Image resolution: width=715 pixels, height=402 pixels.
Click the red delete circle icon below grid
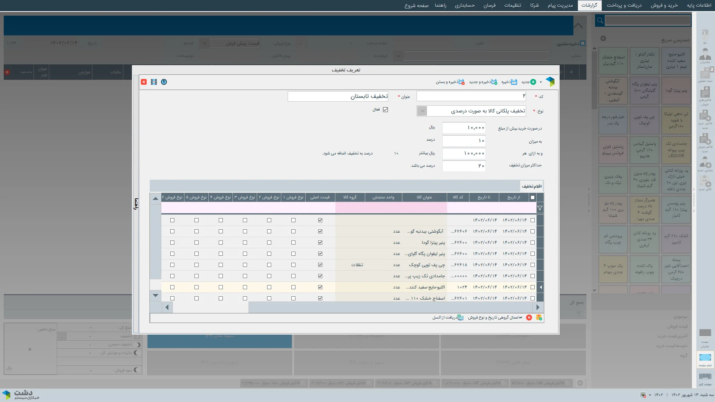[x=529, y=318]
